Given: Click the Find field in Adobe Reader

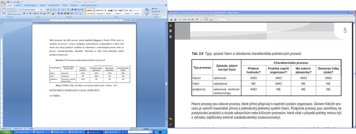Looking at the screenshot, I should pos(221,19).
